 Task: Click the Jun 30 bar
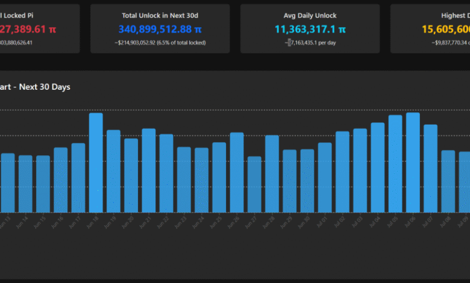307,181
